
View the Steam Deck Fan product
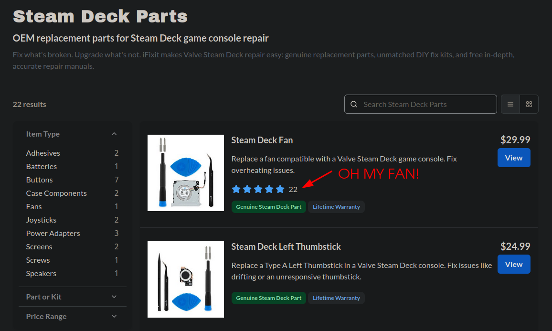(514, 158)
